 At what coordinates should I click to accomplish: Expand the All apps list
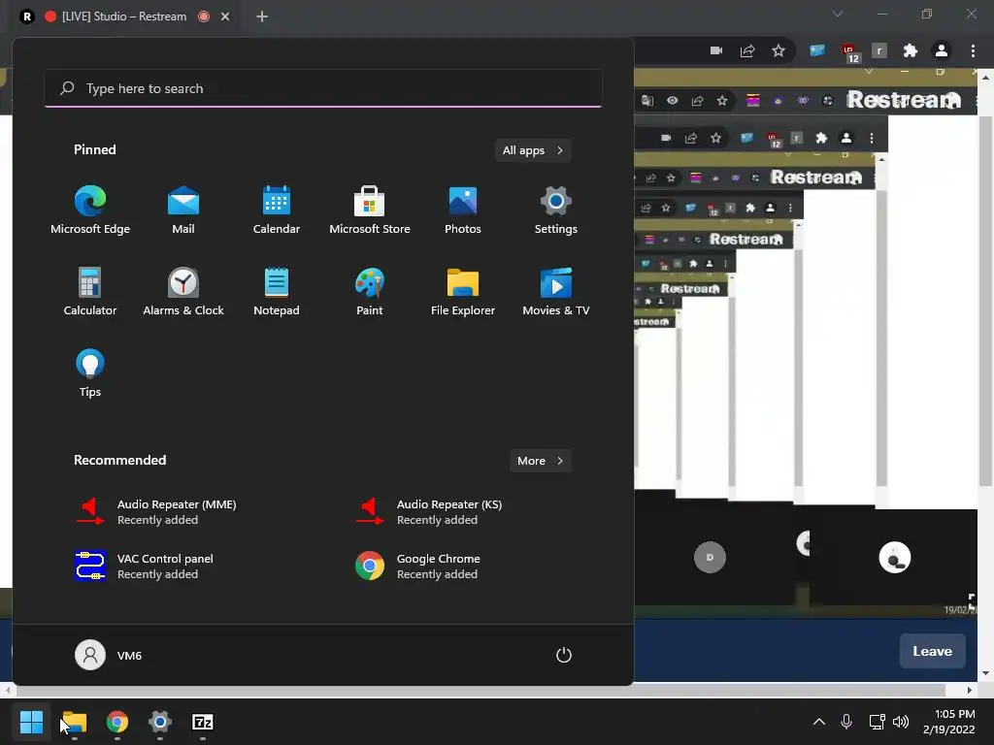533,150
